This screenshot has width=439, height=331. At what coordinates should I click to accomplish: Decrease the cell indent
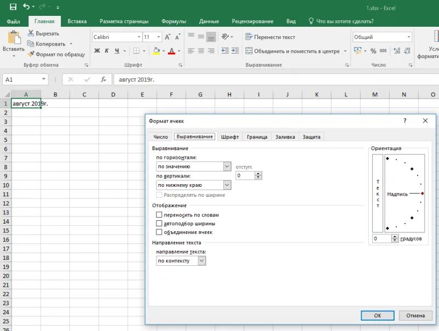pos(225,50)
